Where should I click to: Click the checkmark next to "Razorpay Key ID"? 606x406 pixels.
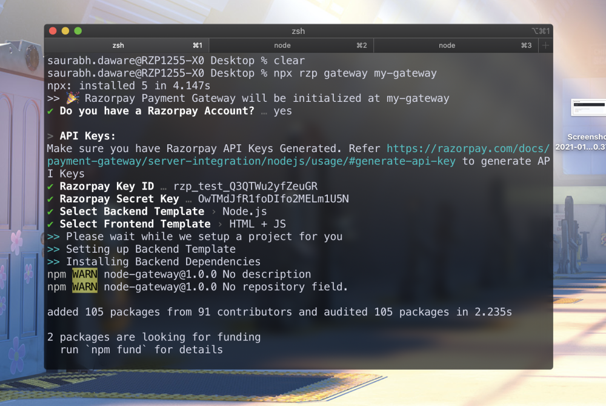(51, 186)
